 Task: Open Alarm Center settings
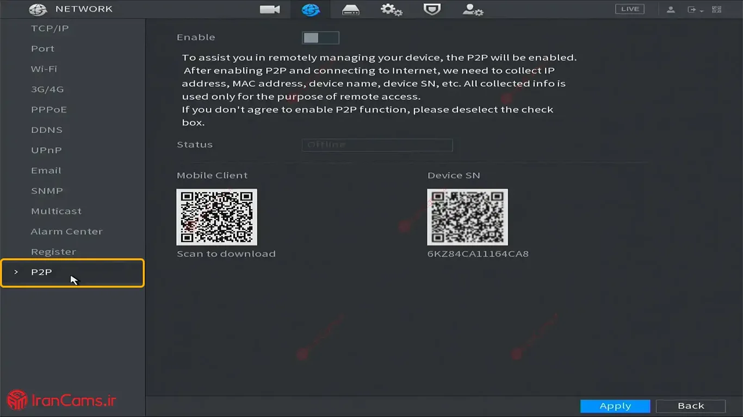point(67,231)
